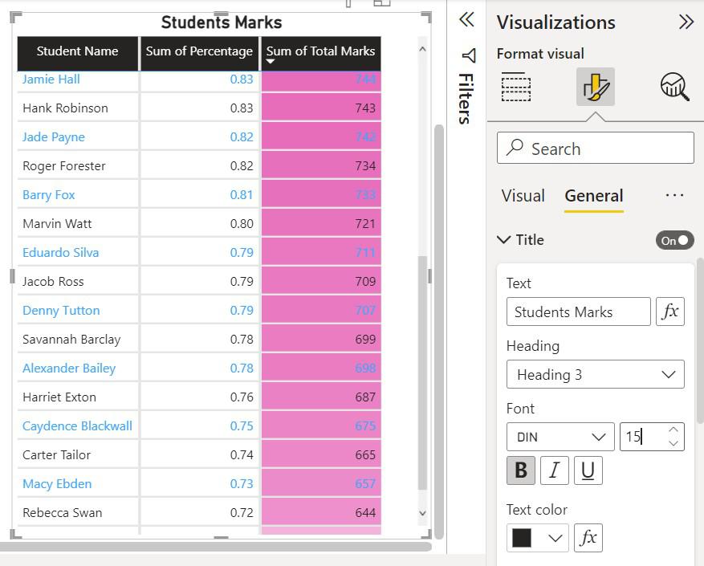
Task: Sort by Sum of Percentage column header
Action: (x=199, y=51)
